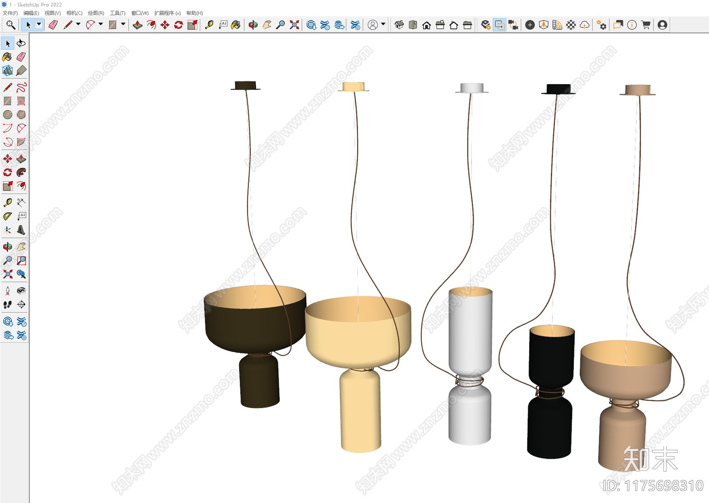The image size is (709, 503).
Task: Choose the Polygon tool
Action: click(x=21, y=115)
